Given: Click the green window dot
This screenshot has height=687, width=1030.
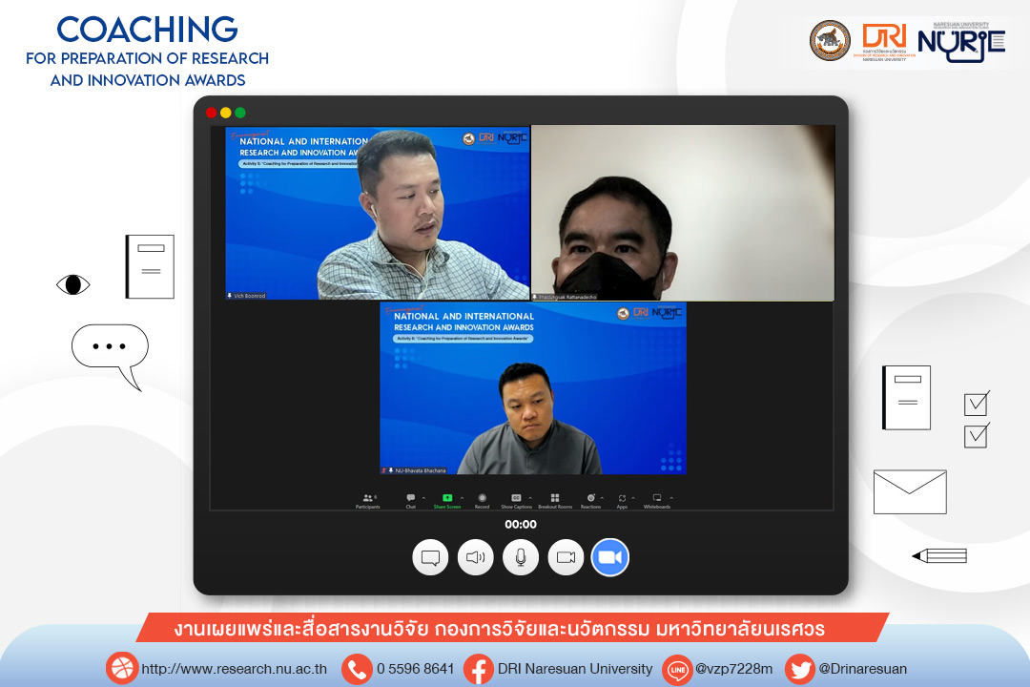Looking at the screenshot, I should [240, 113].
